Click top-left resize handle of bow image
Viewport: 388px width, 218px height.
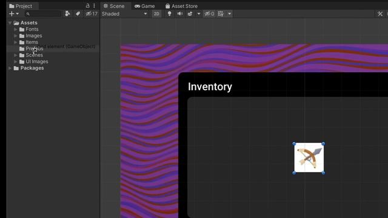[294, 144]
